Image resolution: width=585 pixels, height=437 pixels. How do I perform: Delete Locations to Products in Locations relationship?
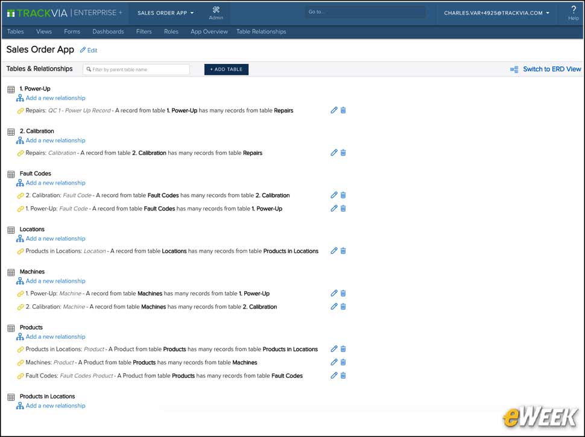pos(343,251)
